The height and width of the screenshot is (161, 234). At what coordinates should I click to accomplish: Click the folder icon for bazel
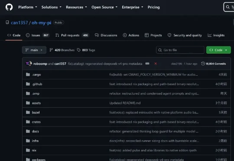[x=28, y=112]
